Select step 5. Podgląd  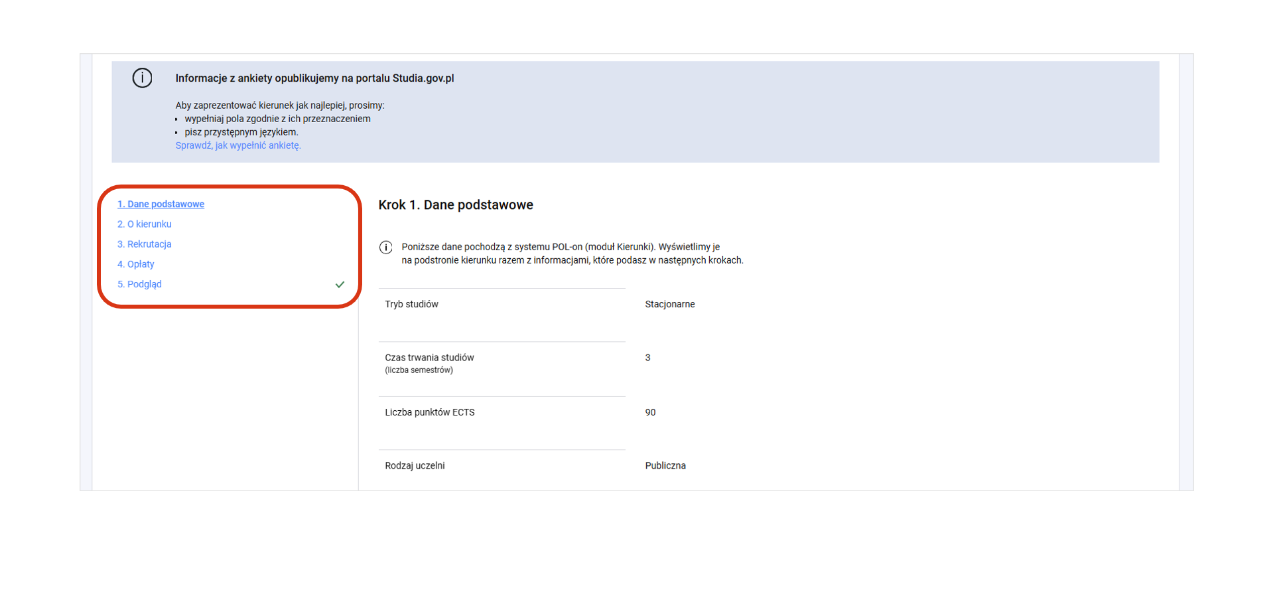(x=139, y=284)
